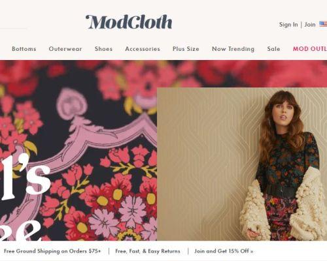Open the Outerwear category

[x=65, y=49]
